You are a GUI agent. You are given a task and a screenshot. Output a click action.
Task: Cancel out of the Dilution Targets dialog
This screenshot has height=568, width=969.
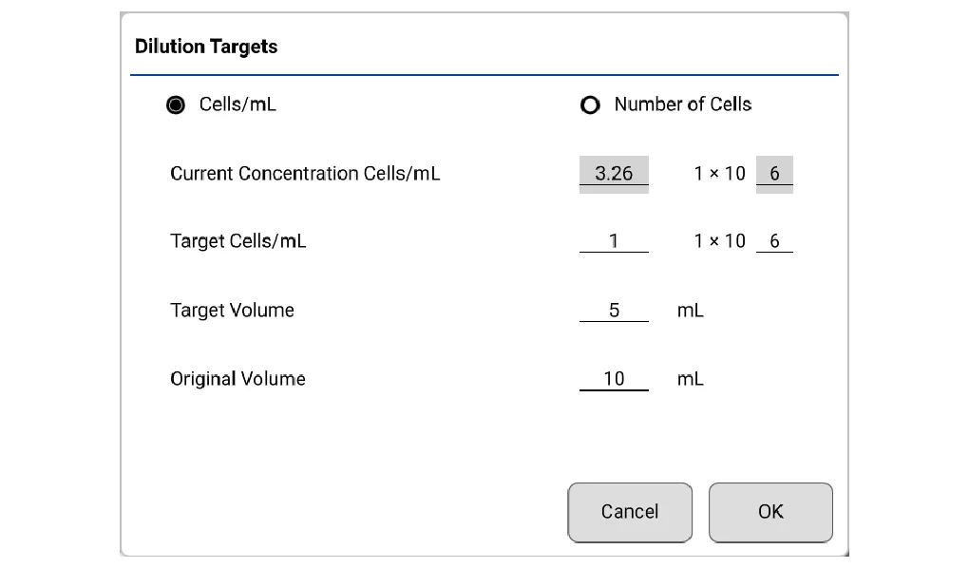[629, 512]
